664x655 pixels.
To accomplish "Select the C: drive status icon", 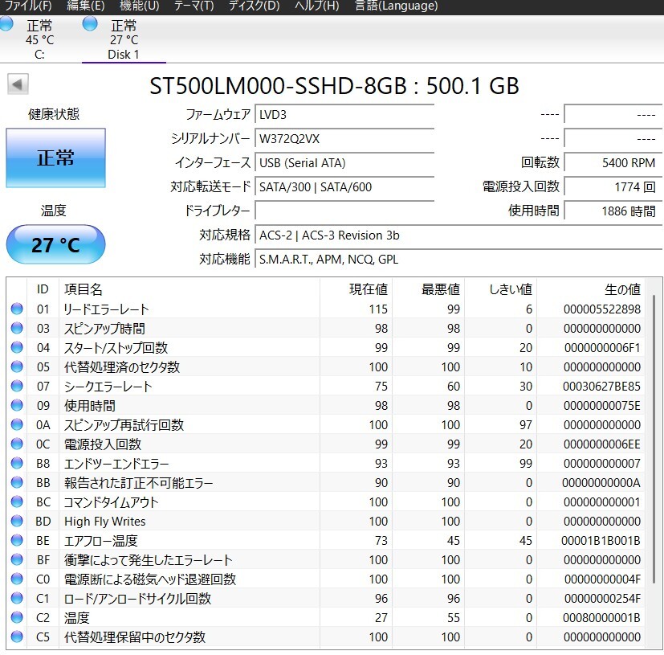I will coord(6,25).
